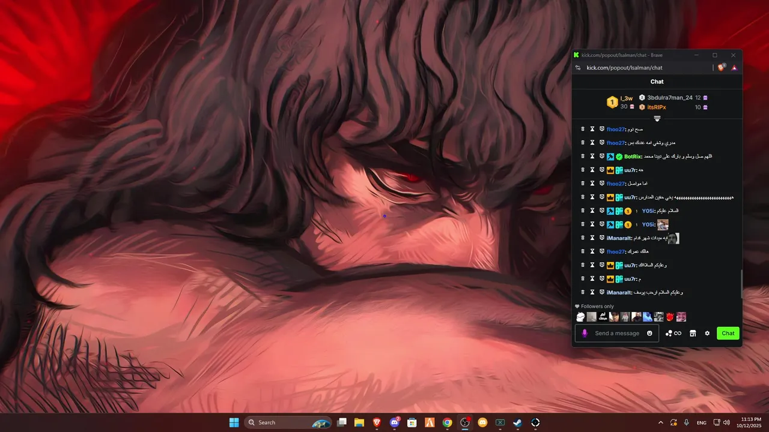
Task: Open Task View on the taskbar
Action: tap(342, 422)
